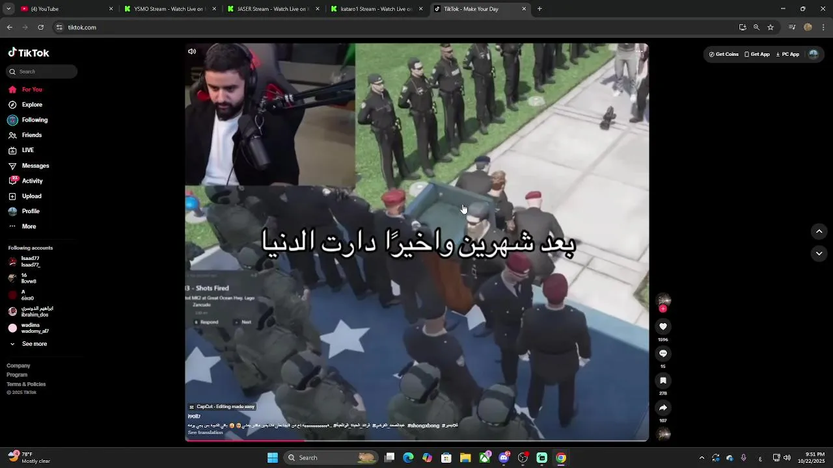Open File Explorer from the taskbar
The image size is (833, 468).
point(465,458)
